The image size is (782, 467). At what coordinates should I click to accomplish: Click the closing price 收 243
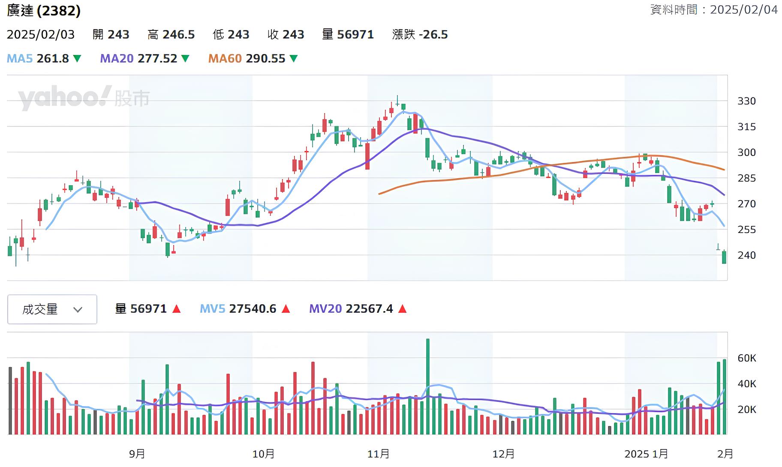coord(286,34)
